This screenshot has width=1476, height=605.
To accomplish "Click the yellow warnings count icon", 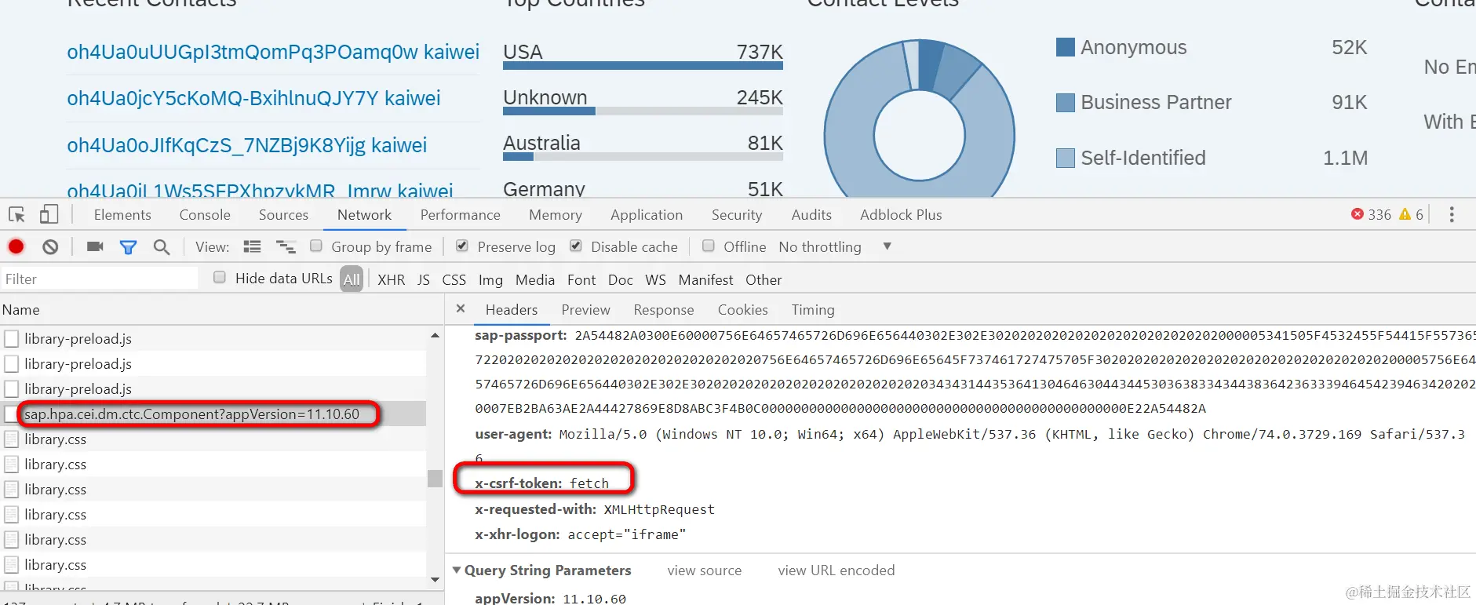I will point(1405,214).
